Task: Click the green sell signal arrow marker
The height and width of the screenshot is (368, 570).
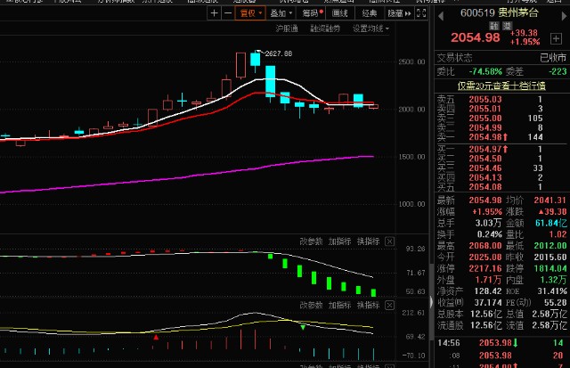Action: pyautogui.click(x=303, y=328)
